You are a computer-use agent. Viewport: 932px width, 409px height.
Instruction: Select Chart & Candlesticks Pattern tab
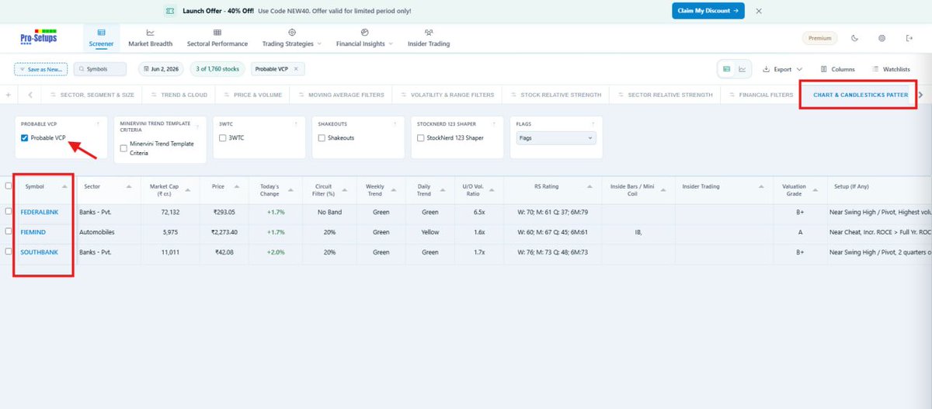(x=860, y=95)
